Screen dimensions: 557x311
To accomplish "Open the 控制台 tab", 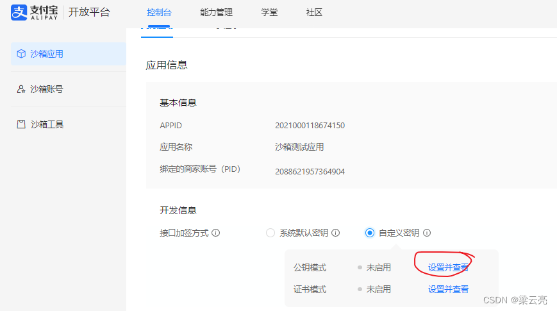I will [x=159, y=12].
